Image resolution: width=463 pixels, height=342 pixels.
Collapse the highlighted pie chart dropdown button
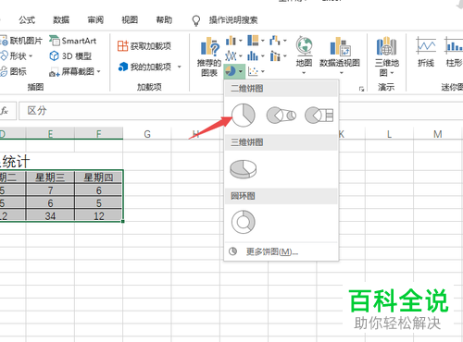234,71
